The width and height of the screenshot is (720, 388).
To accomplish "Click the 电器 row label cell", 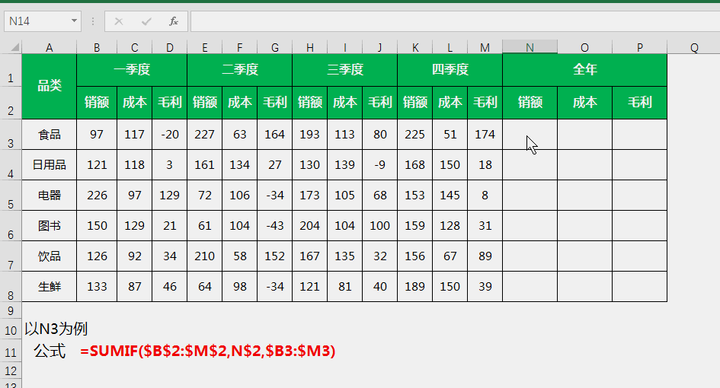I will click(x=49, y=196).
